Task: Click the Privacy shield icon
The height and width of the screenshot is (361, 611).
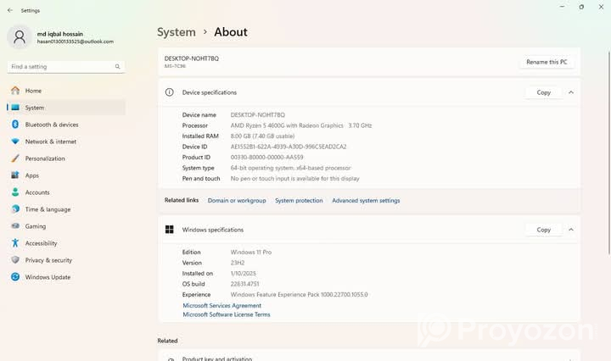Action: (x=15, y=260)
